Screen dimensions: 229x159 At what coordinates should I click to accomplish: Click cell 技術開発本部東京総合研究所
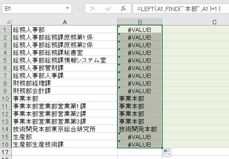pos(65,129)
